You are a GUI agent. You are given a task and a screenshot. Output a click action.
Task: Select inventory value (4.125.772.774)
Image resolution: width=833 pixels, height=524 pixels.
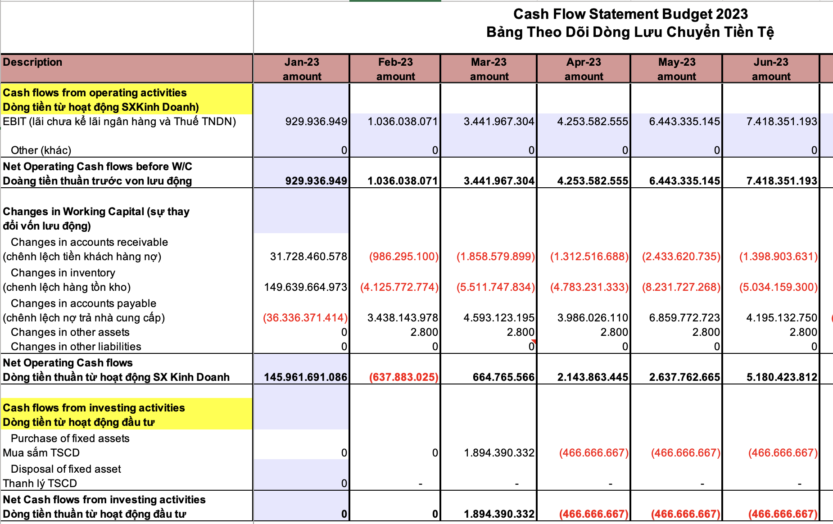399,287
